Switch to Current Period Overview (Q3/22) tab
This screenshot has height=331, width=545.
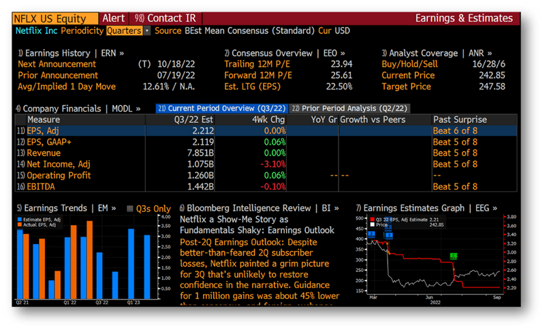[221, 109]
